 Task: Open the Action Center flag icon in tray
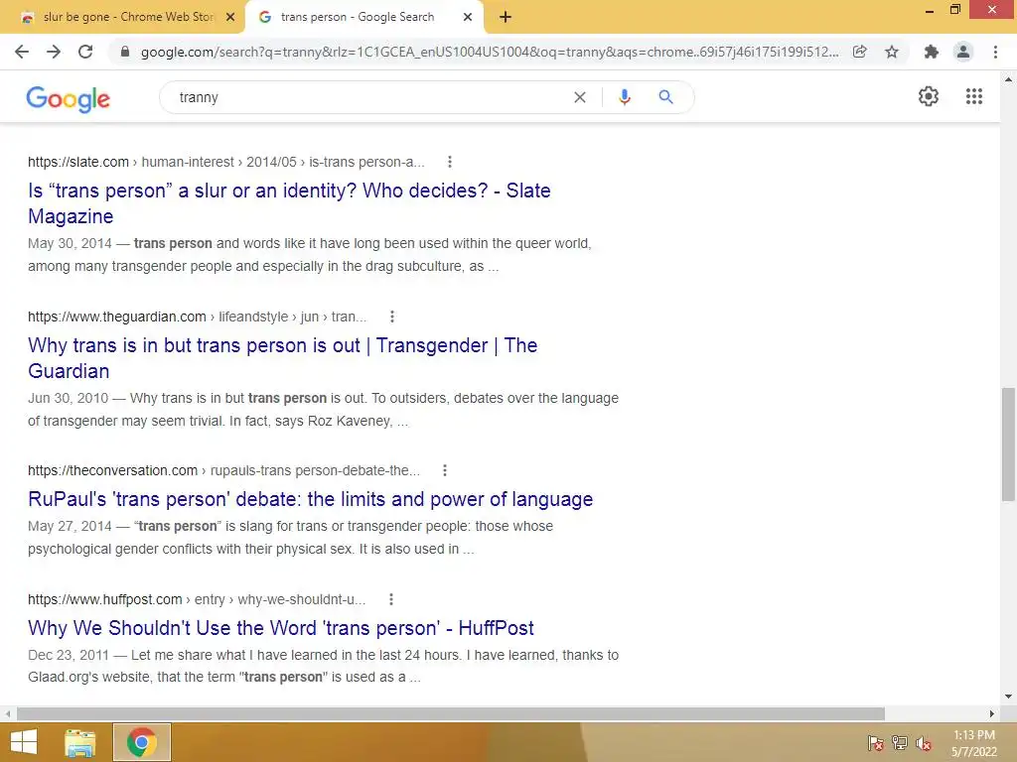(876, 743)
